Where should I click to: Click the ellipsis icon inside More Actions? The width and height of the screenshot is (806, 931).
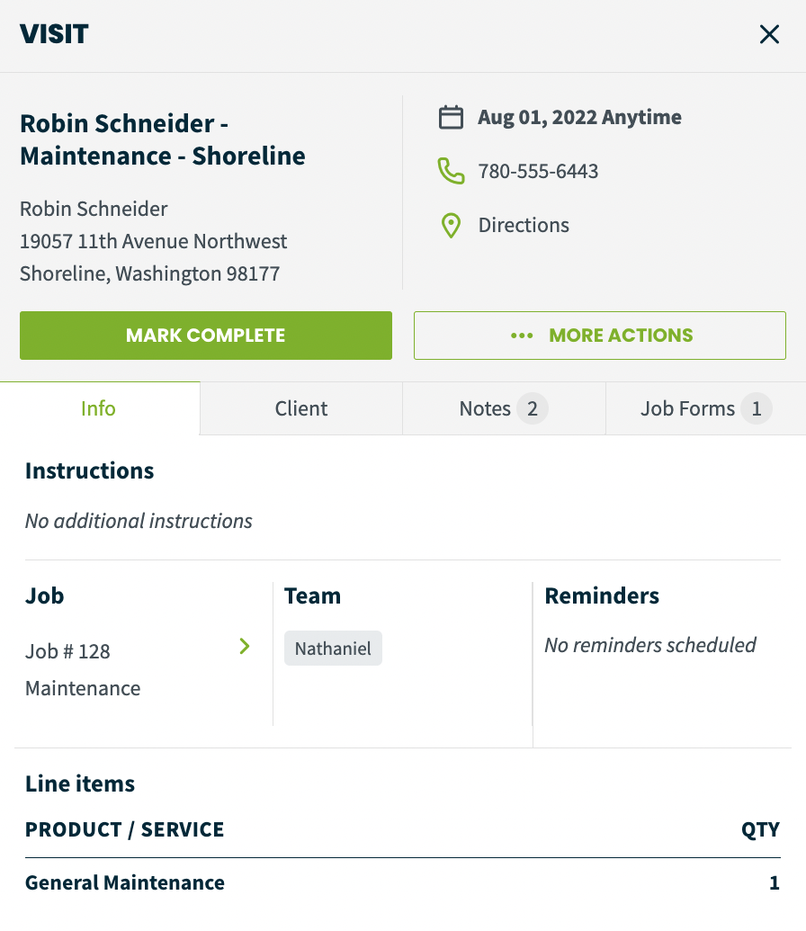pyautogui.click(x=520, y=335)
